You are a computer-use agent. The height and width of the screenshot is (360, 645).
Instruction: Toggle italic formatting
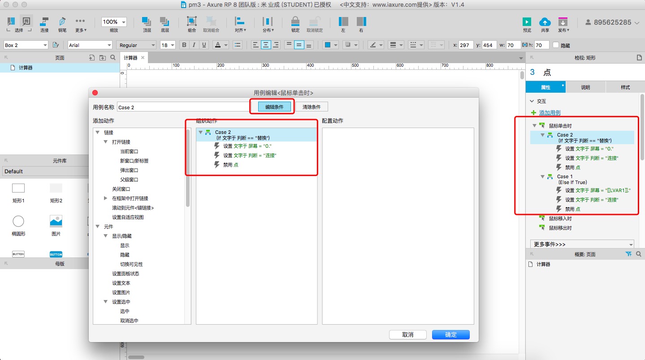coord(194,45)
